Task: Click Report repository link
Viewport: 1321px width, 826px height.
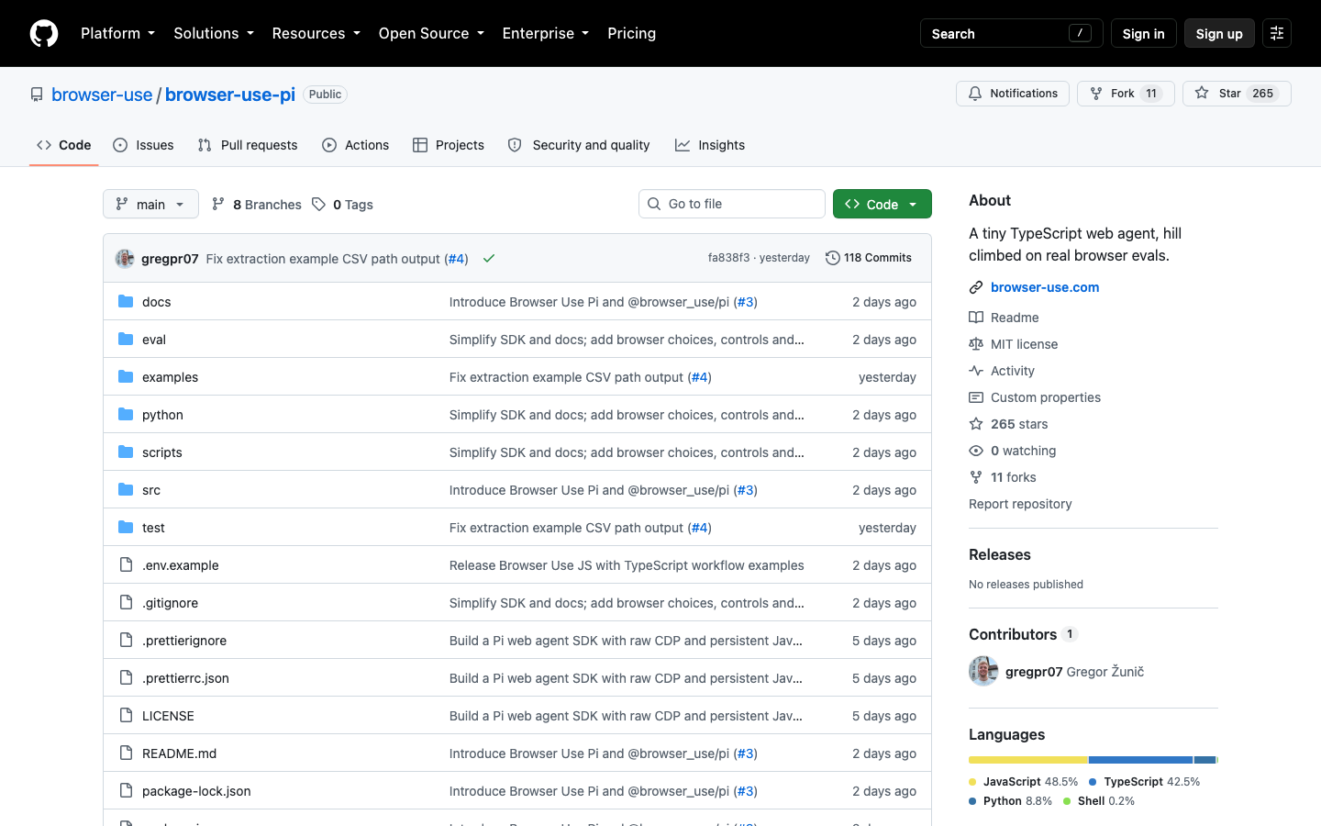Action: click(1020, 504)
